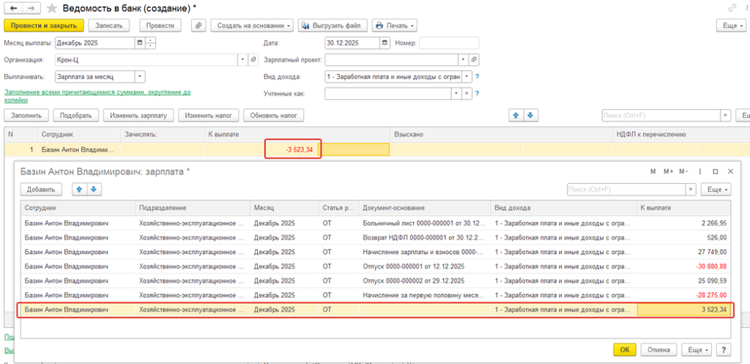
Task: Click the Обновить налог button
Action: (x=274, y=115)
